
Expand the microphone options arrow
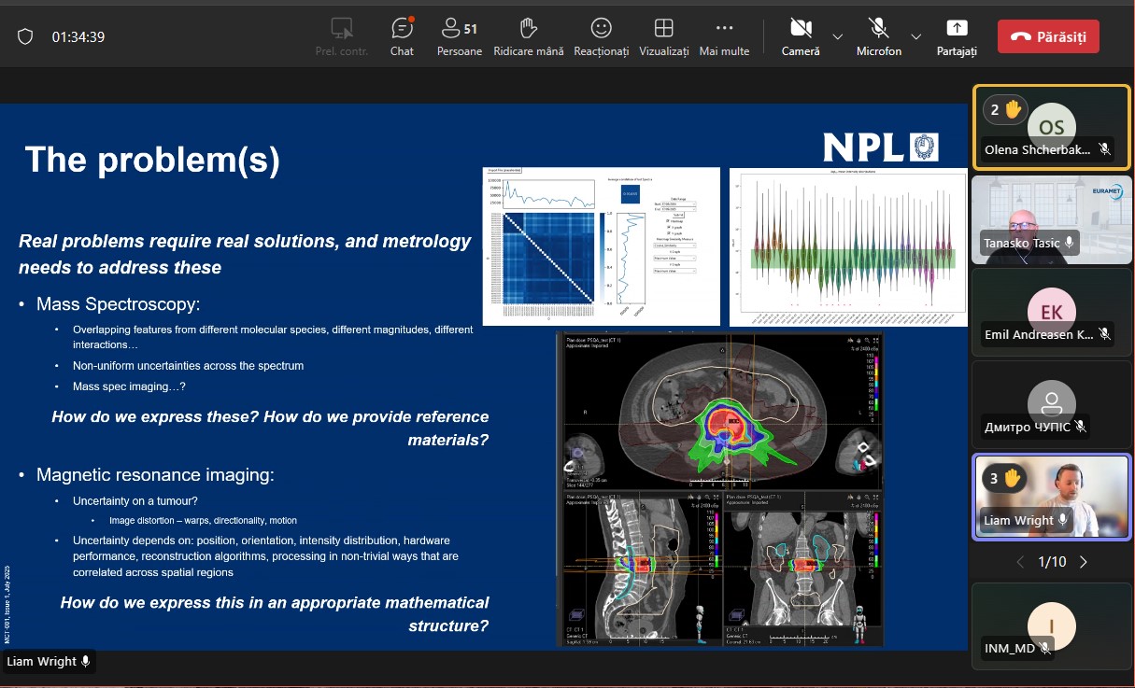tap(916, 36)
